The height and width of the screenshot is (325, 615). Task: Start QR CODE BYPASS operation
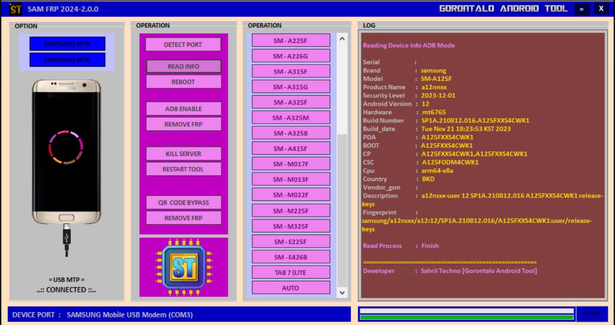(x=183, y=202)
